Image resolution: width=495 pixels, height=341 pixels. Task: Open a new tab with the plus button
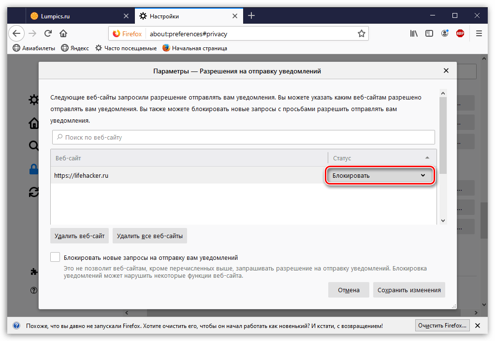pyautogui.click(x=251, y=16)
